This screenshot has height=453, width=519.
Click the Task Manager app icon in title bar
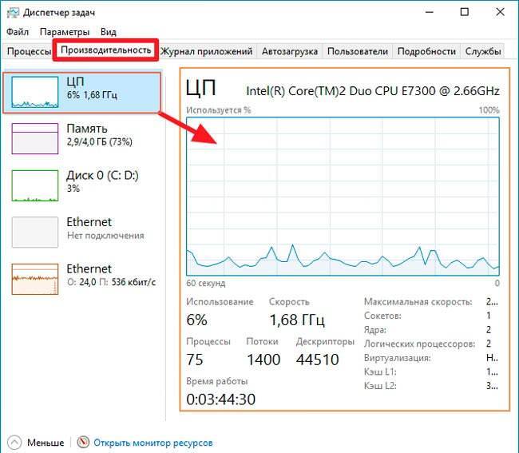tap(13, 13)
